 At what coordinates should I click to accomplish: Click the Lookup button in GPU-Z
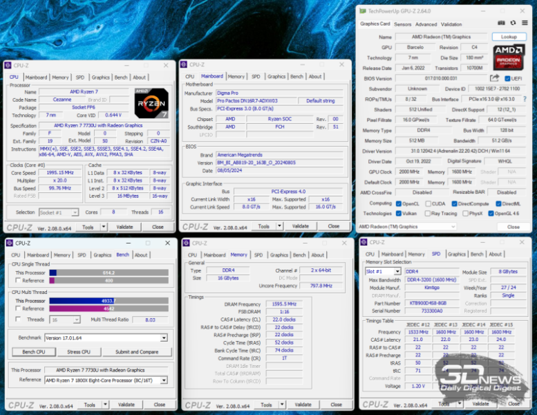[x=509, y=37]
